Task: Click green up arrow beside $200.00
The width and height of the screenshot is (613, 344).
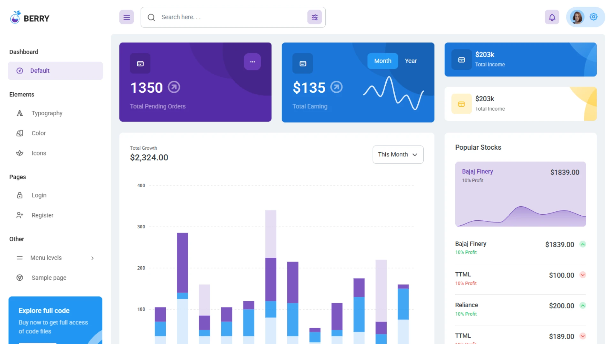Action: coord(583,305)
